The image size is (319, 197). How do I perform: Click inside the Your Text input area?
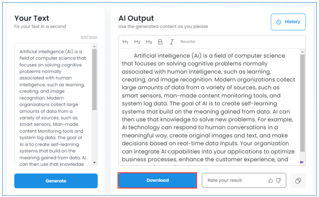pyautogui.click(x=53, y=104)
